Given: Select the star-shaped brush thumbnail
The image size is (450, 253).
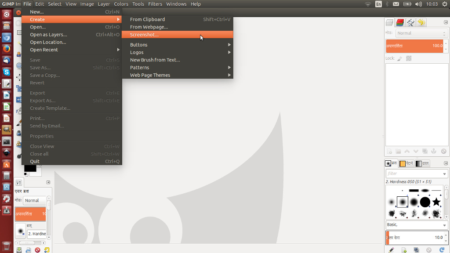Looking at the screenshot, I should coord(436,202).
